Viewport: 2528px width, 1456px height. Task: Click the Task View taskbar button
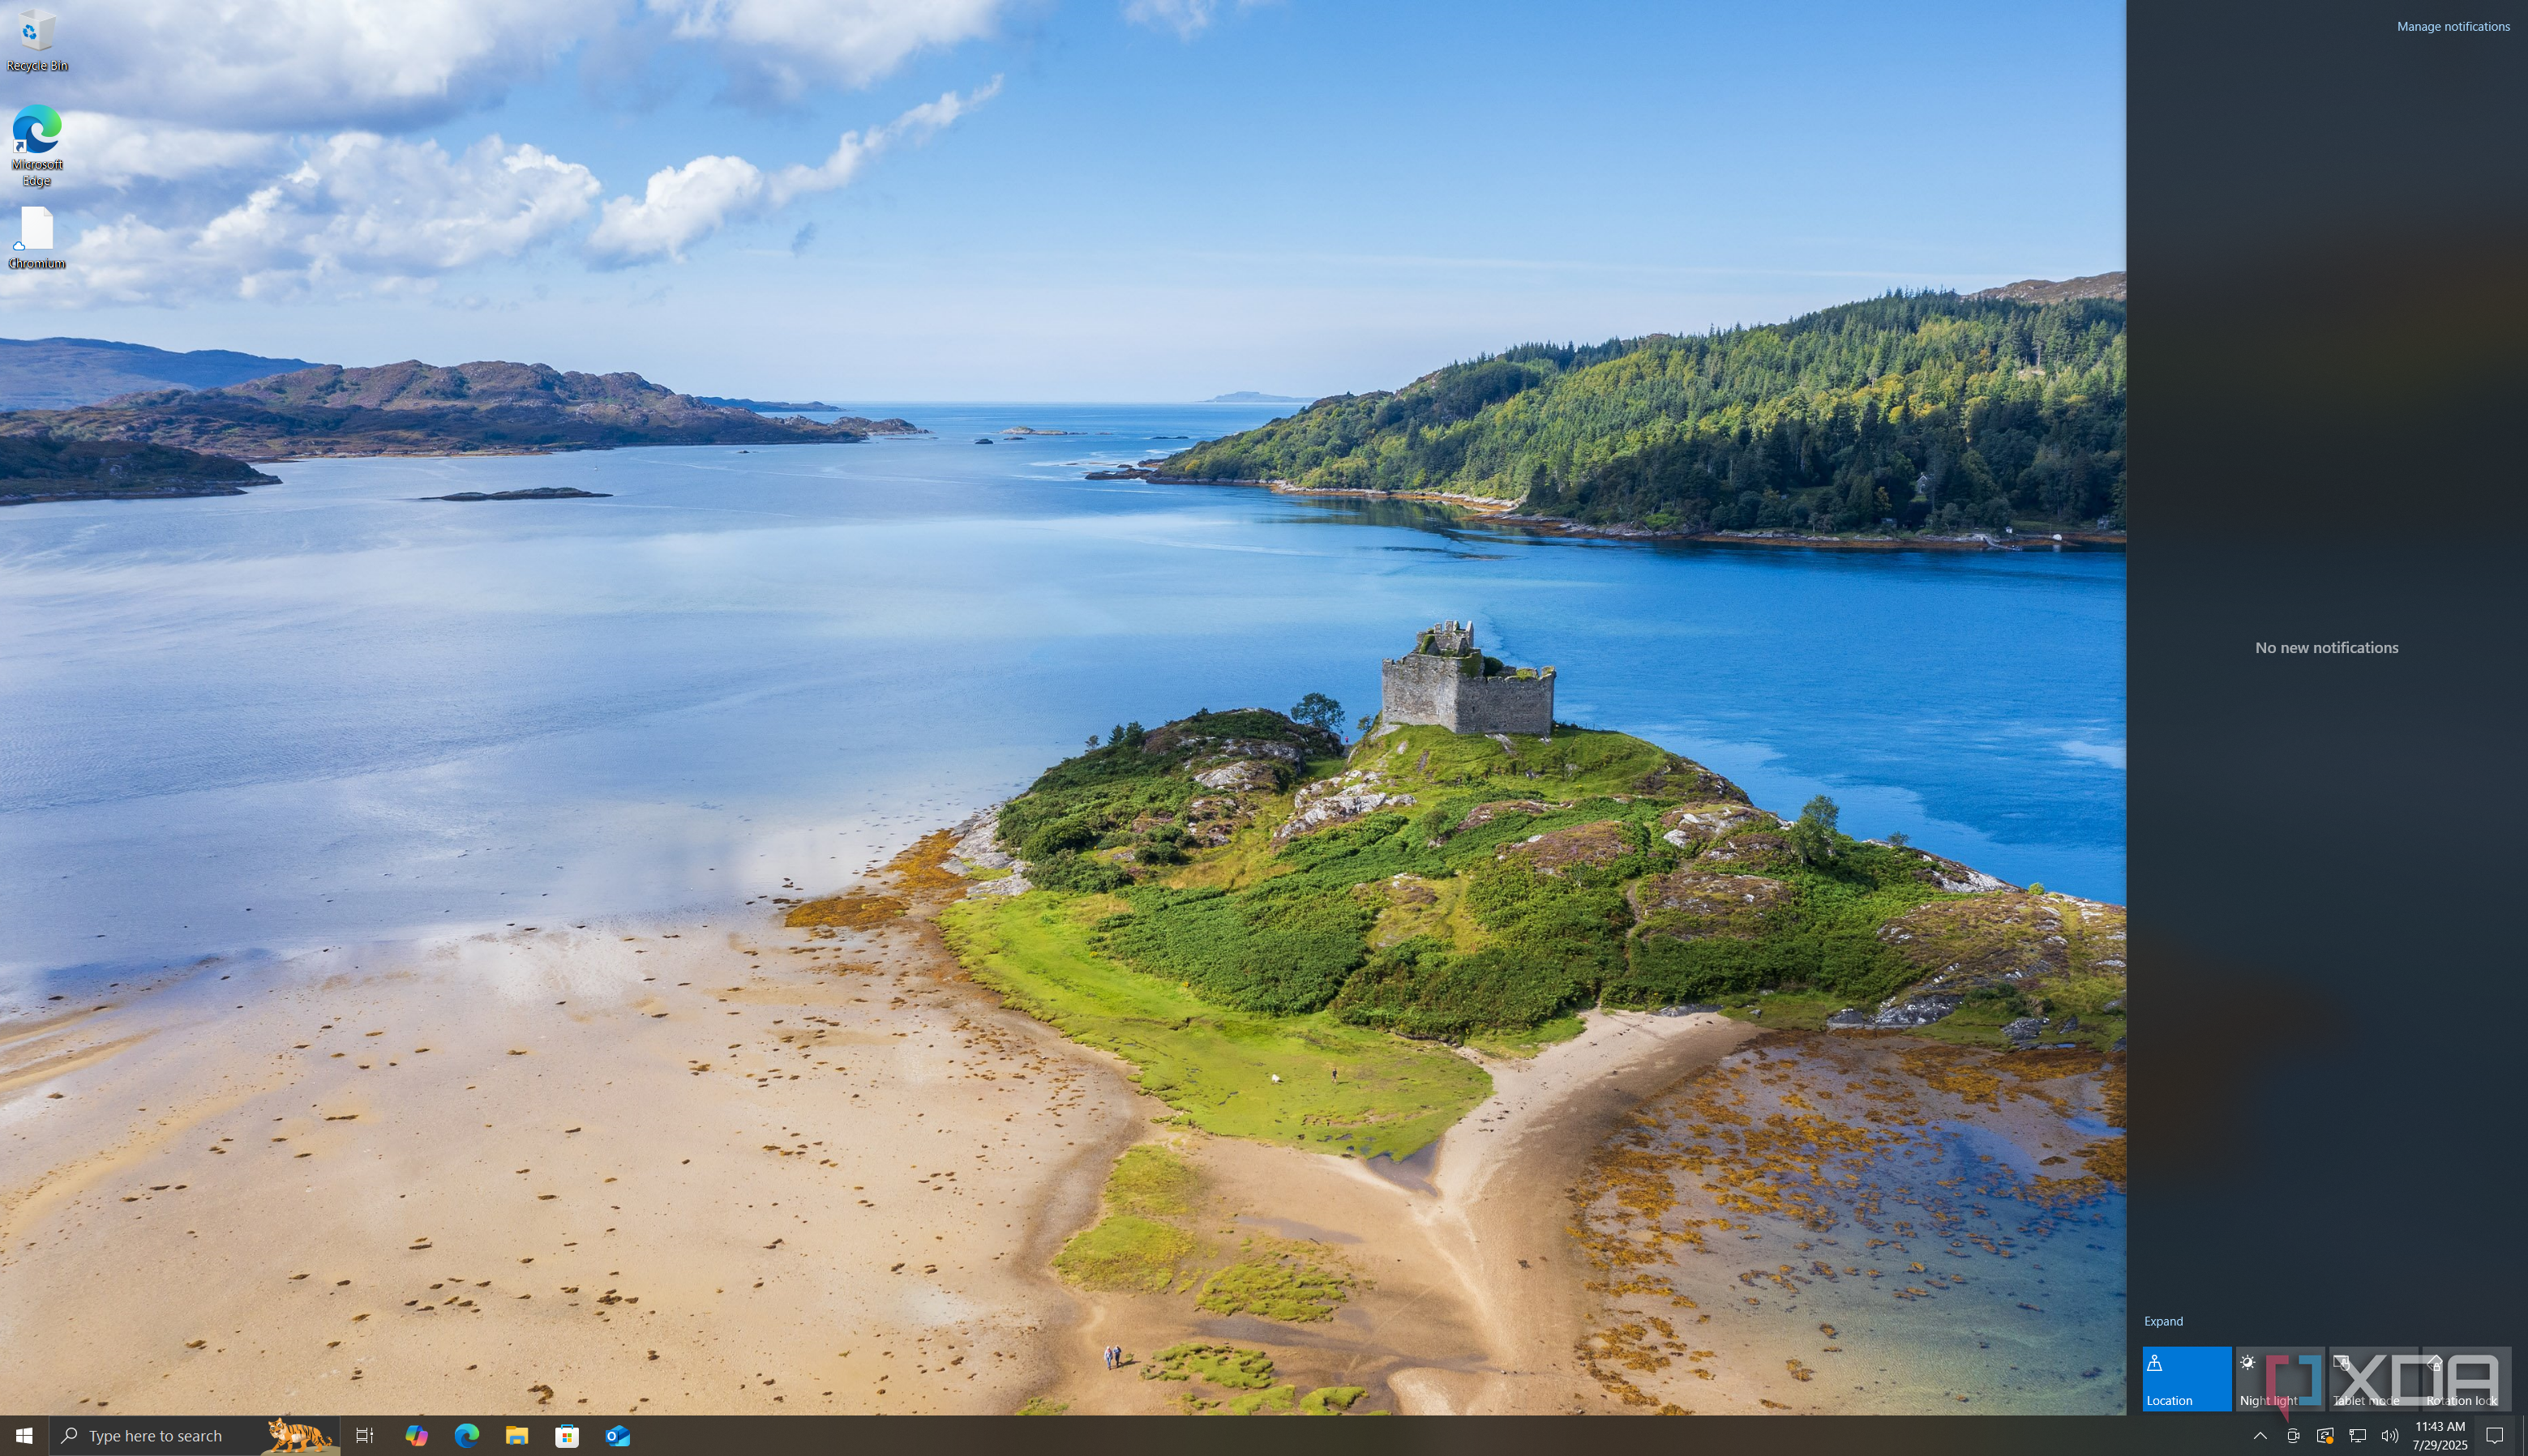tap(364, 1436)
